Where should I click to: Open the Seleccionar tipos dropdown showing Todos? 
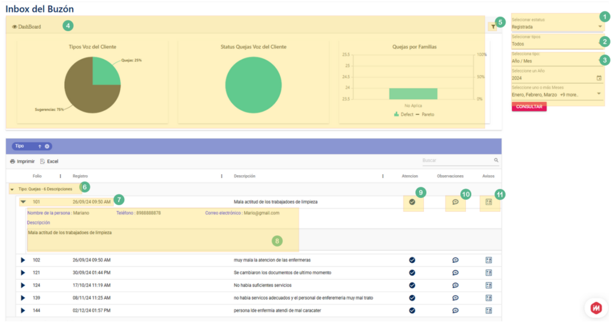[x=557, y=44]
